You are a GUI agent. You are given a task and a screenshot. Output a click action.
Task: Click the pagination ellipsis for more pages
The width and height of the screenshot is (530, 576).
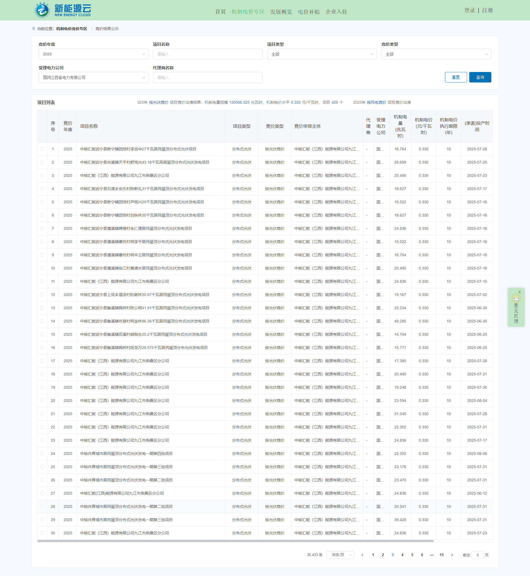click(x=432, y=555)
